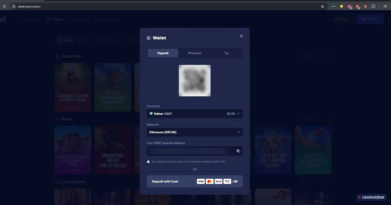Open the yellow lightbulb extension
Image resolution: width=391 pixels, height=205 pixels.
(342, 6)
